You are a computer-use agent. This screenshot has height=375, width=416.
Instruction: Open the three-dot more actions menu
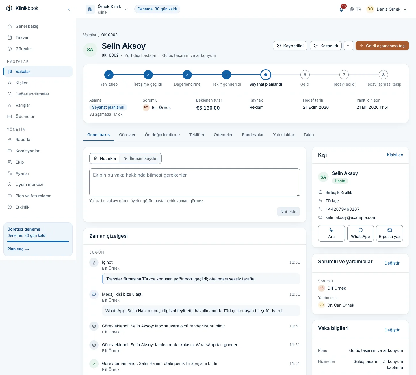point(349,46)
